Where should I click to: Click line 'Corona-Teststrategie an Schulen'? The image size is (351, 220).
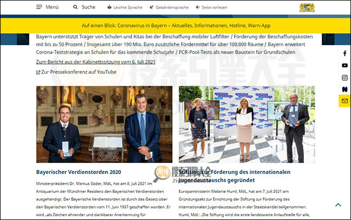[x=165, y=52]
